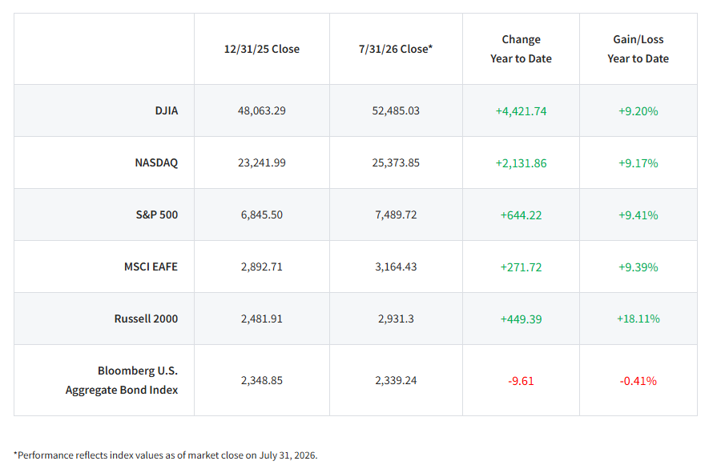This screenshot has width=721, height=469.
Task: Click the "Change Year to Date" header
Action: (x=521, y=49)
